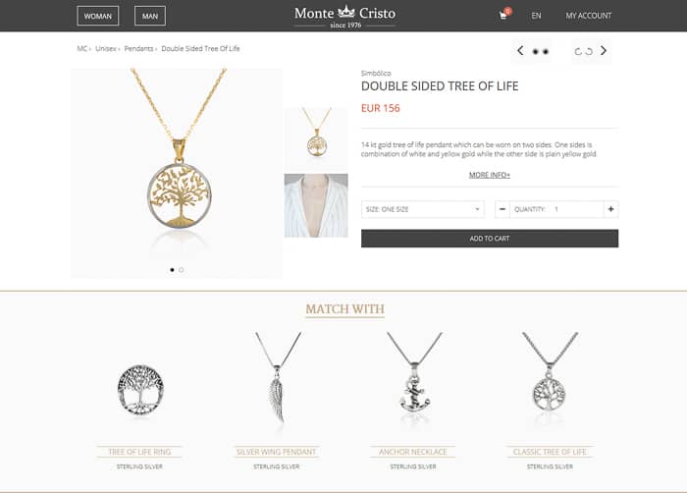Decrease quantity with minus button
Viewport: 687px width, 493px height.
tap(502, 209)
